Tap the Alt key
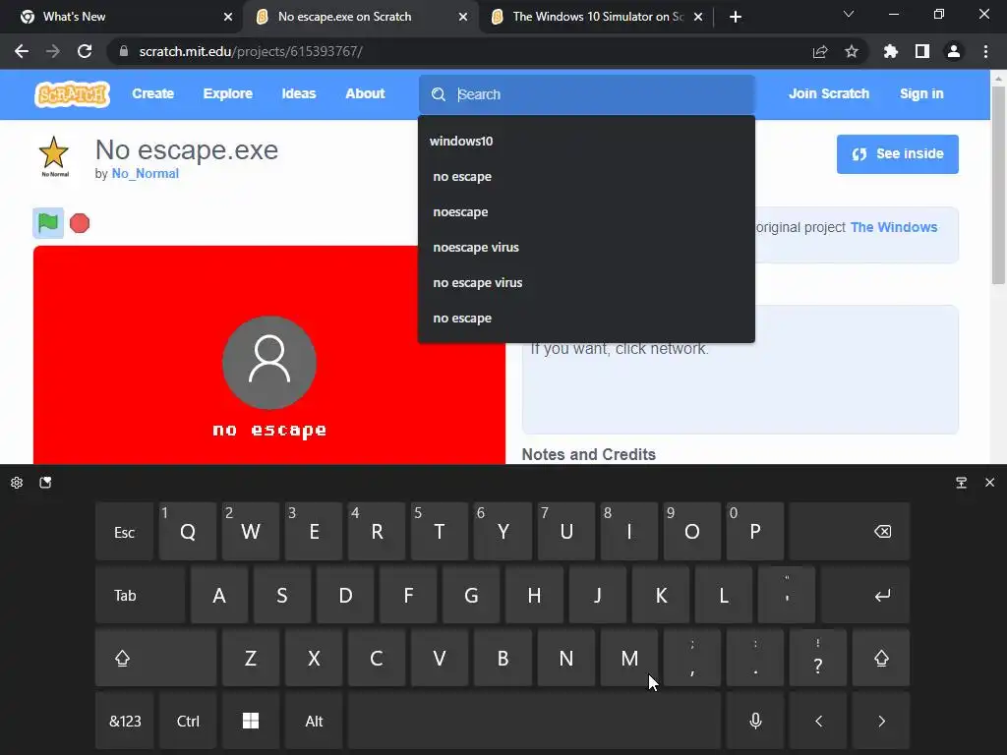 point(314,721)
